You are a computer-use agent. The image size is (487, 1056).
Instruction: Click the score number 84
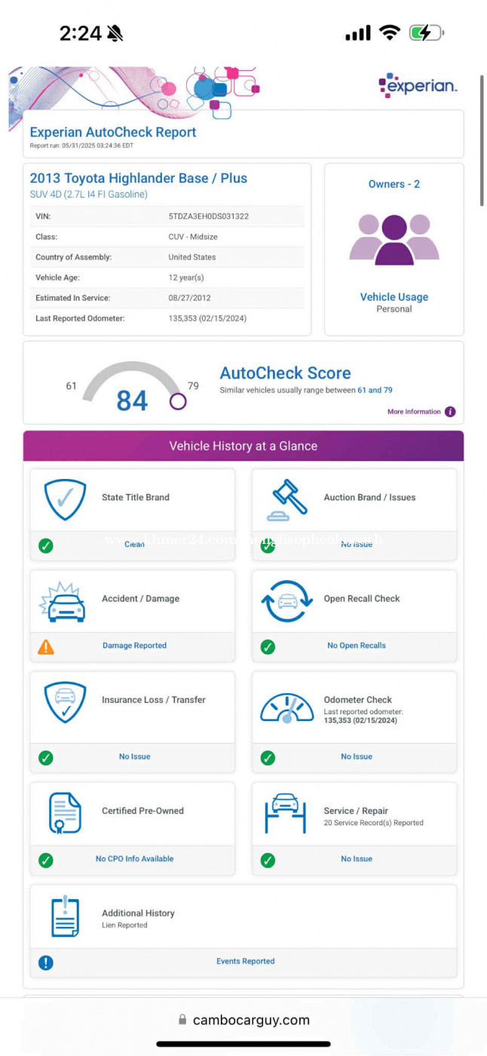point(132,401)
